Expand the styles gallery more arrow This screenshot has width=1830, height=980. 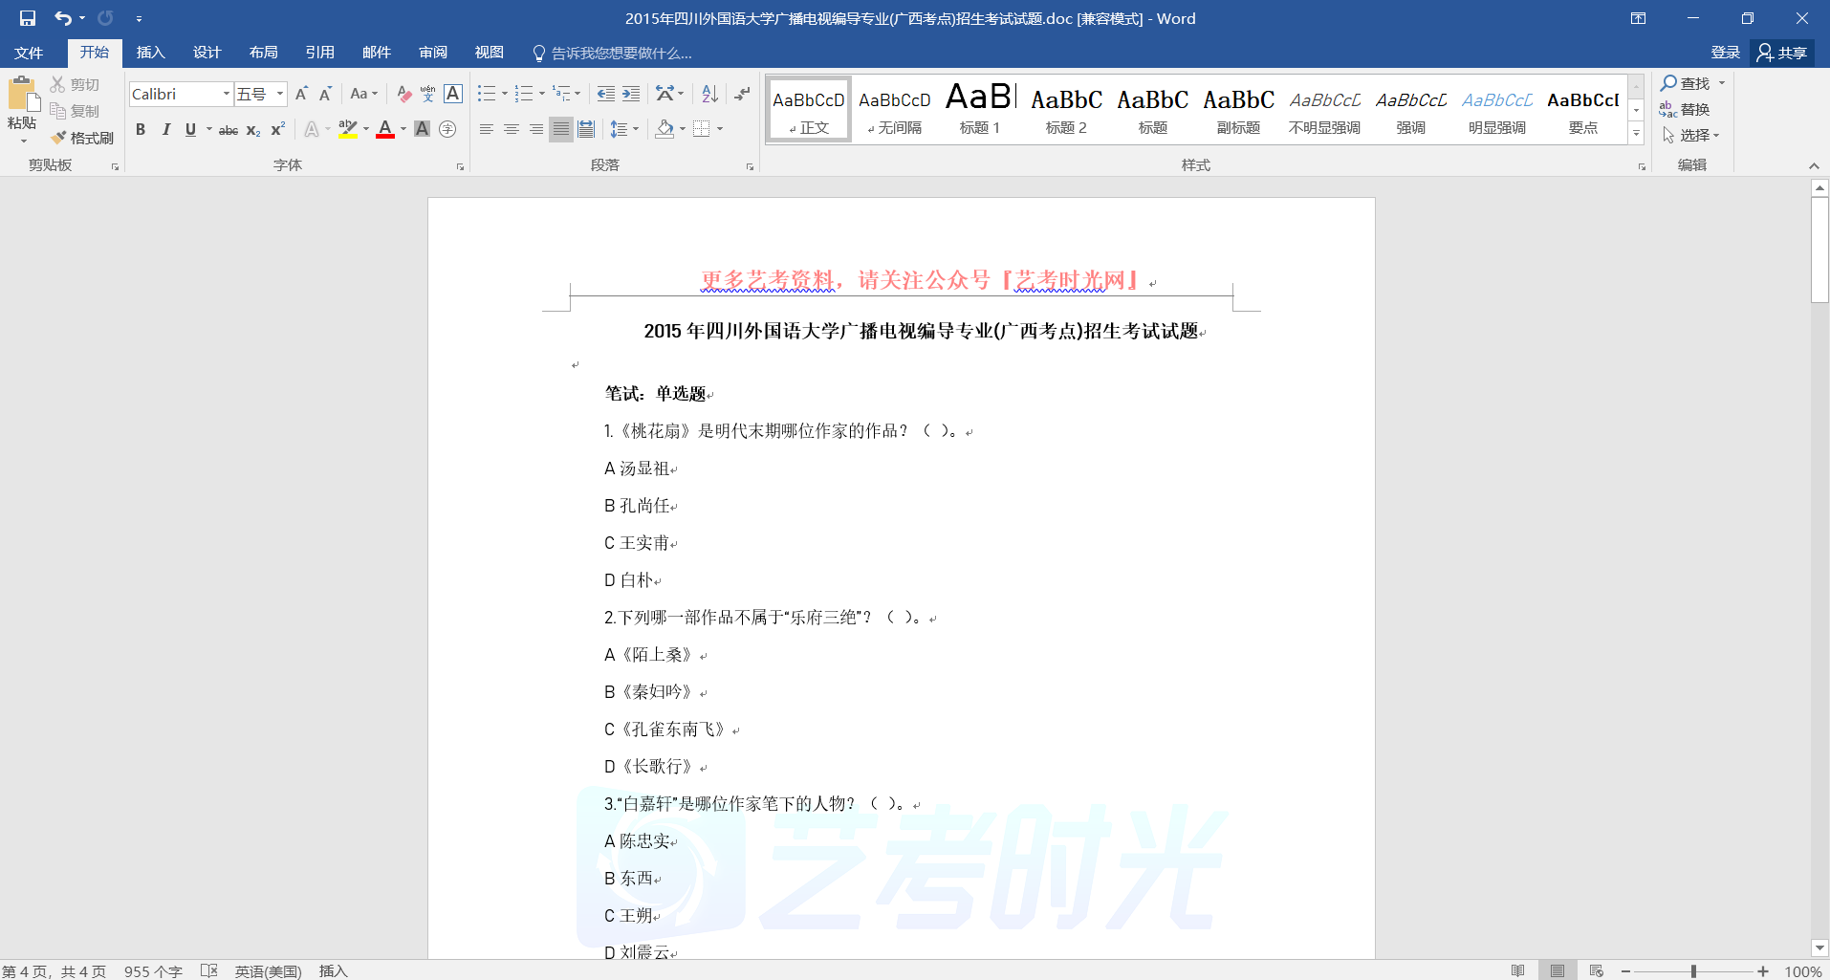tap(1636, 135)
